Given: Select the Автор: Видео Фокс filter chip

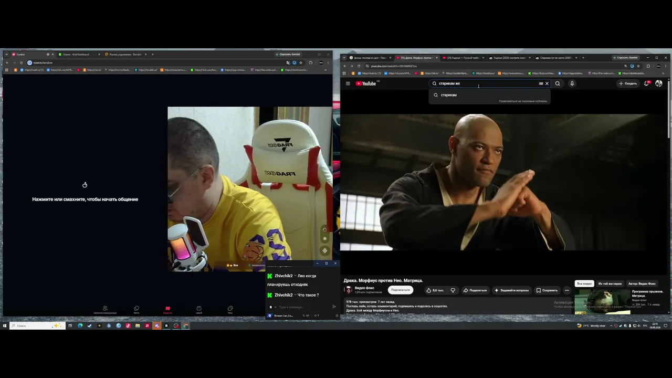Looking at the screenshot, I should coord(642,283).
